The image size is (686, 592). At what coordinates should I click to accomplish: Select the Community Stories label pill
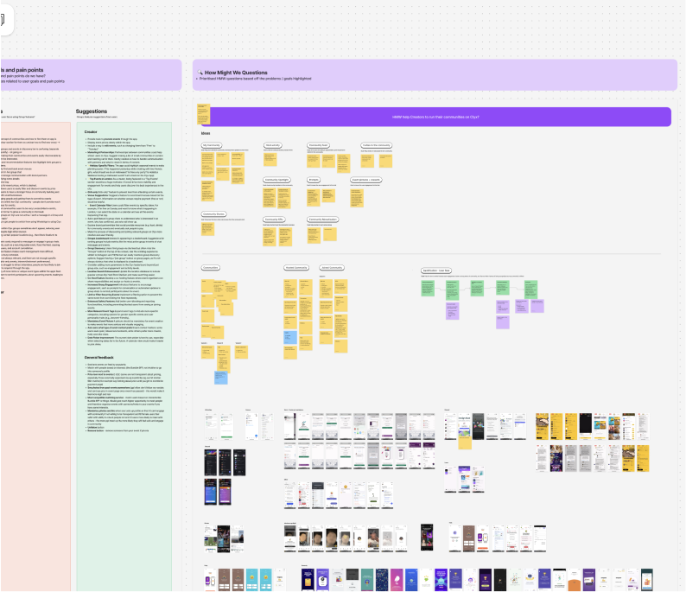pos(213,214)
